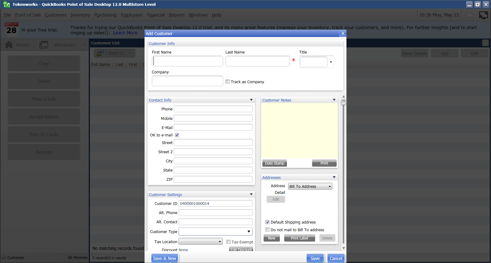Open the Point of Sale menu
Screen dimensions: 491x263
[x=28, y=15]
